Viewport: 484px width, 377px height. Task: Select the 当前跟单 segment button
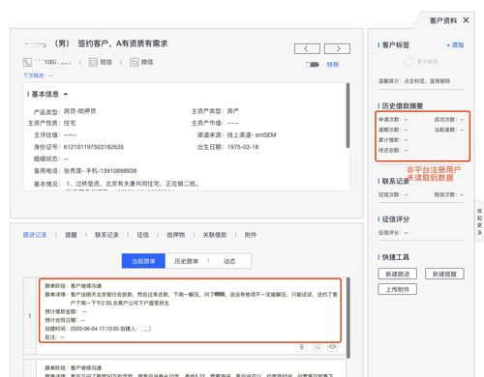[143, 261]
